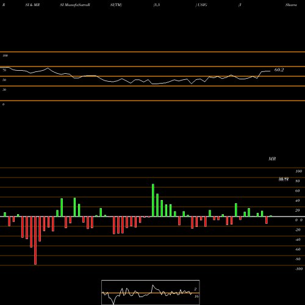Click the MR scale label -20
The width and height of the screenshot is (305, 305).
click(x=298, y=230)
